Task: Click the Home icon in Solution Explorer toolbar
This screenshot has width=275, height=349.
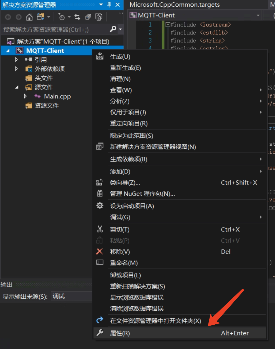Action: 29,17
